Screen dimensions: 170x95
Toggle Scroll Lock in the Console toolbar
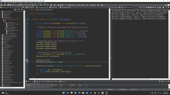point(149,7)
